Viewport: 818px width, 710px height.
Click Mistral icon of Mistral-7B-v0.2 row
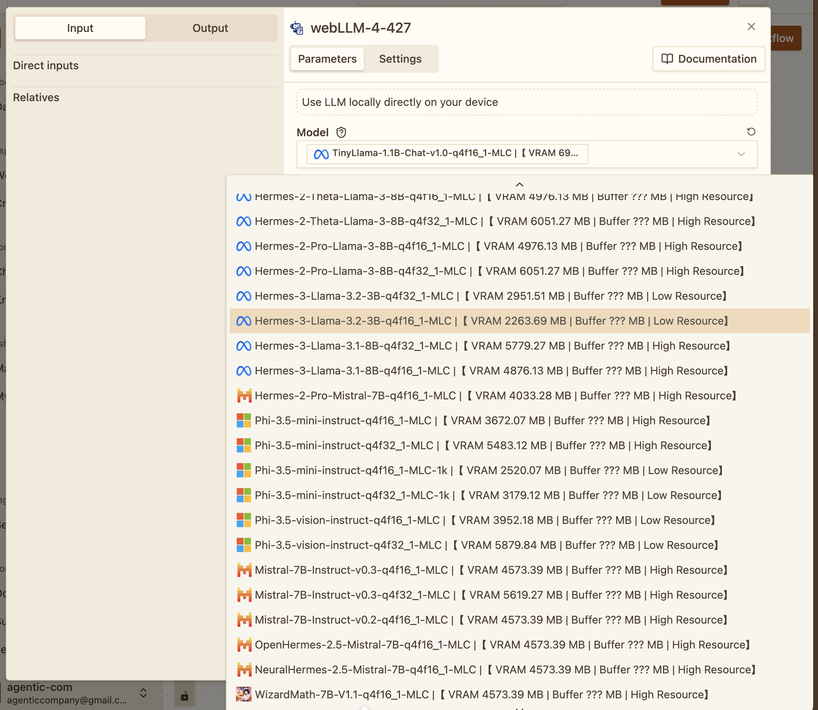(x=244, y=620)
